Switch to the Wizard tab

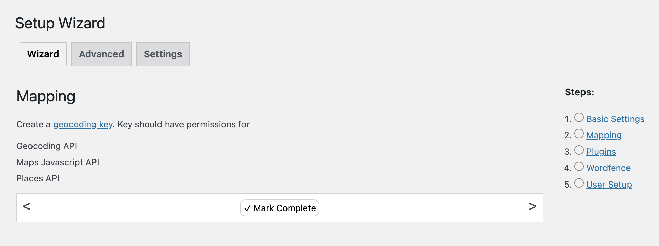(43, 54)
